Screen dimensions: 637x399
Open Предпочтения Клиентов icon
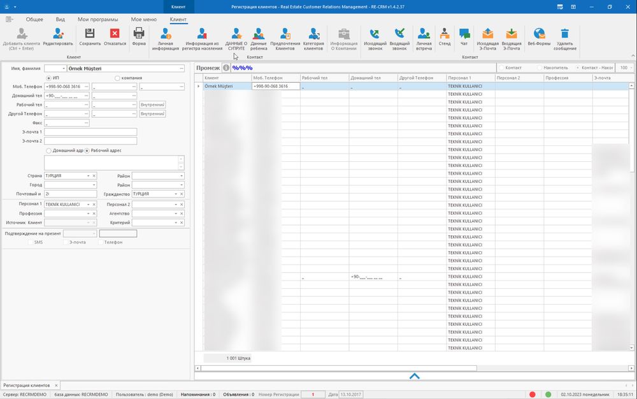click(285, 34)
